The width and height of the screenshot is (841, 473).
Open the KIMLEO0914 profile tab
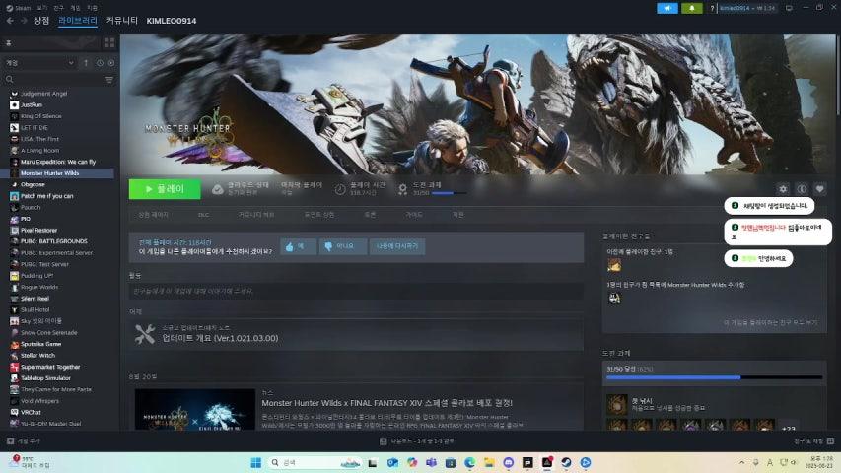pyautogui.click(x=172, y=21)
